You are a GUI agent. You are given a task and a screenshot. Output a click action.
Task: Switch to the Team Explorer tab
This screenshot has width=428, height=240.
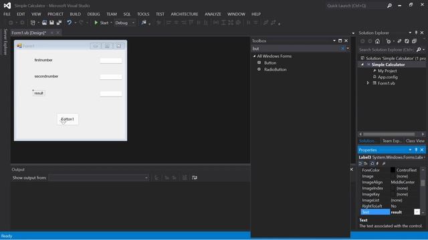[x=392, y=141]
